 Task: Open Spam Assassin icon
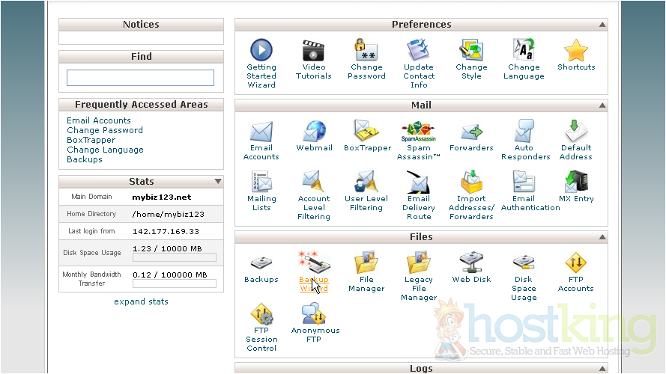click(419, 132)
